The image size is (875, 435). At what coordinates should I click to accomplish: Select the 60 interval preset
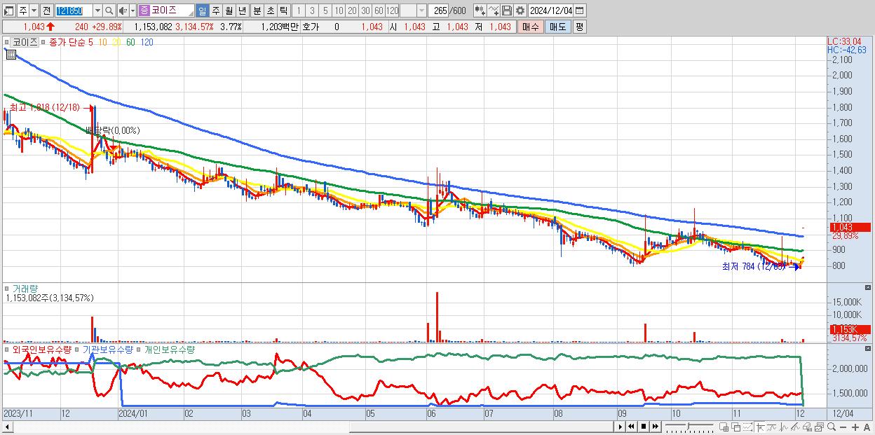[x=379, y=11]
